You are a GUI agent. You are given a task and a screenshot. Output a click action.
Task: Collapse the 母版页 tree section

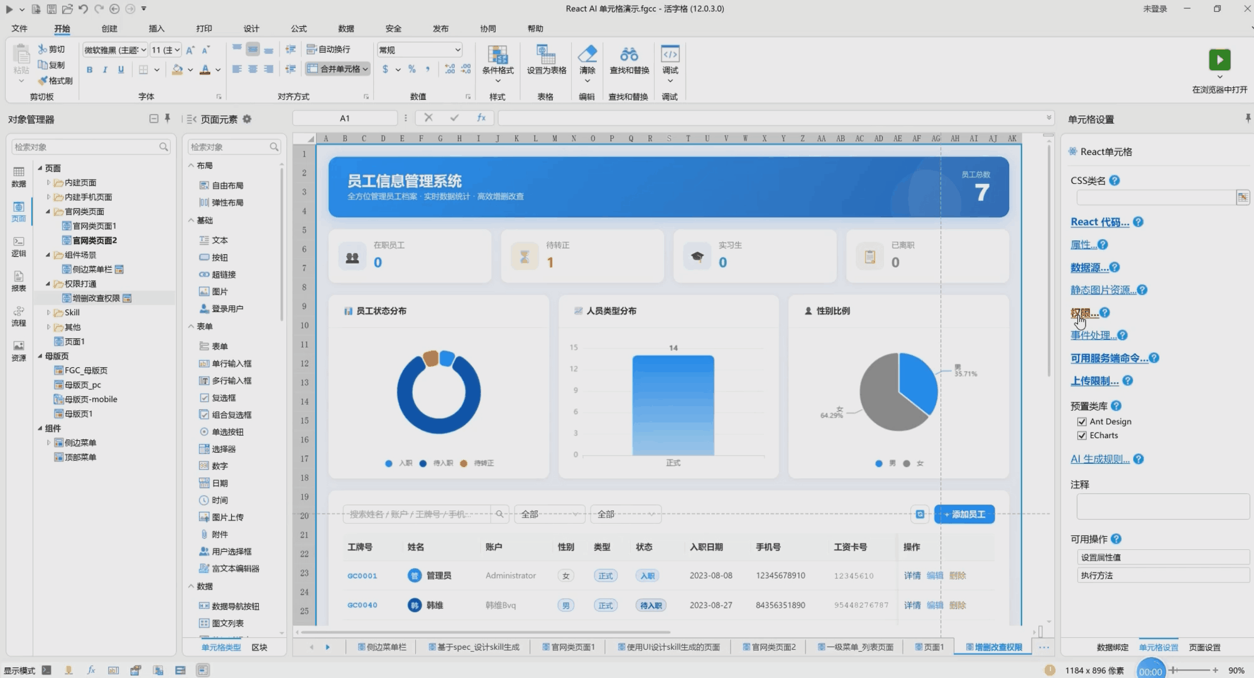[40, 356]
